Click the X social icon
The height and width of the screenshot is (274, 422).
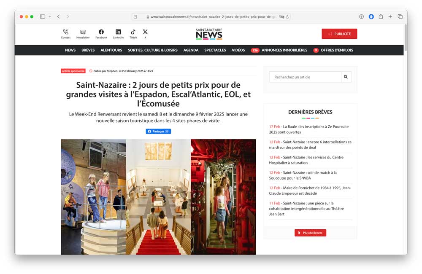[x=145, y=32]
